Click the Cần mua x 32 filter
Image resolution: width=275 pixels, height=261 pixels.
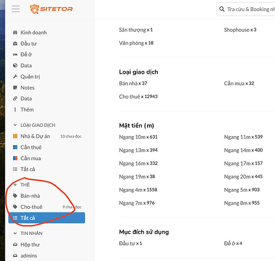239,84
